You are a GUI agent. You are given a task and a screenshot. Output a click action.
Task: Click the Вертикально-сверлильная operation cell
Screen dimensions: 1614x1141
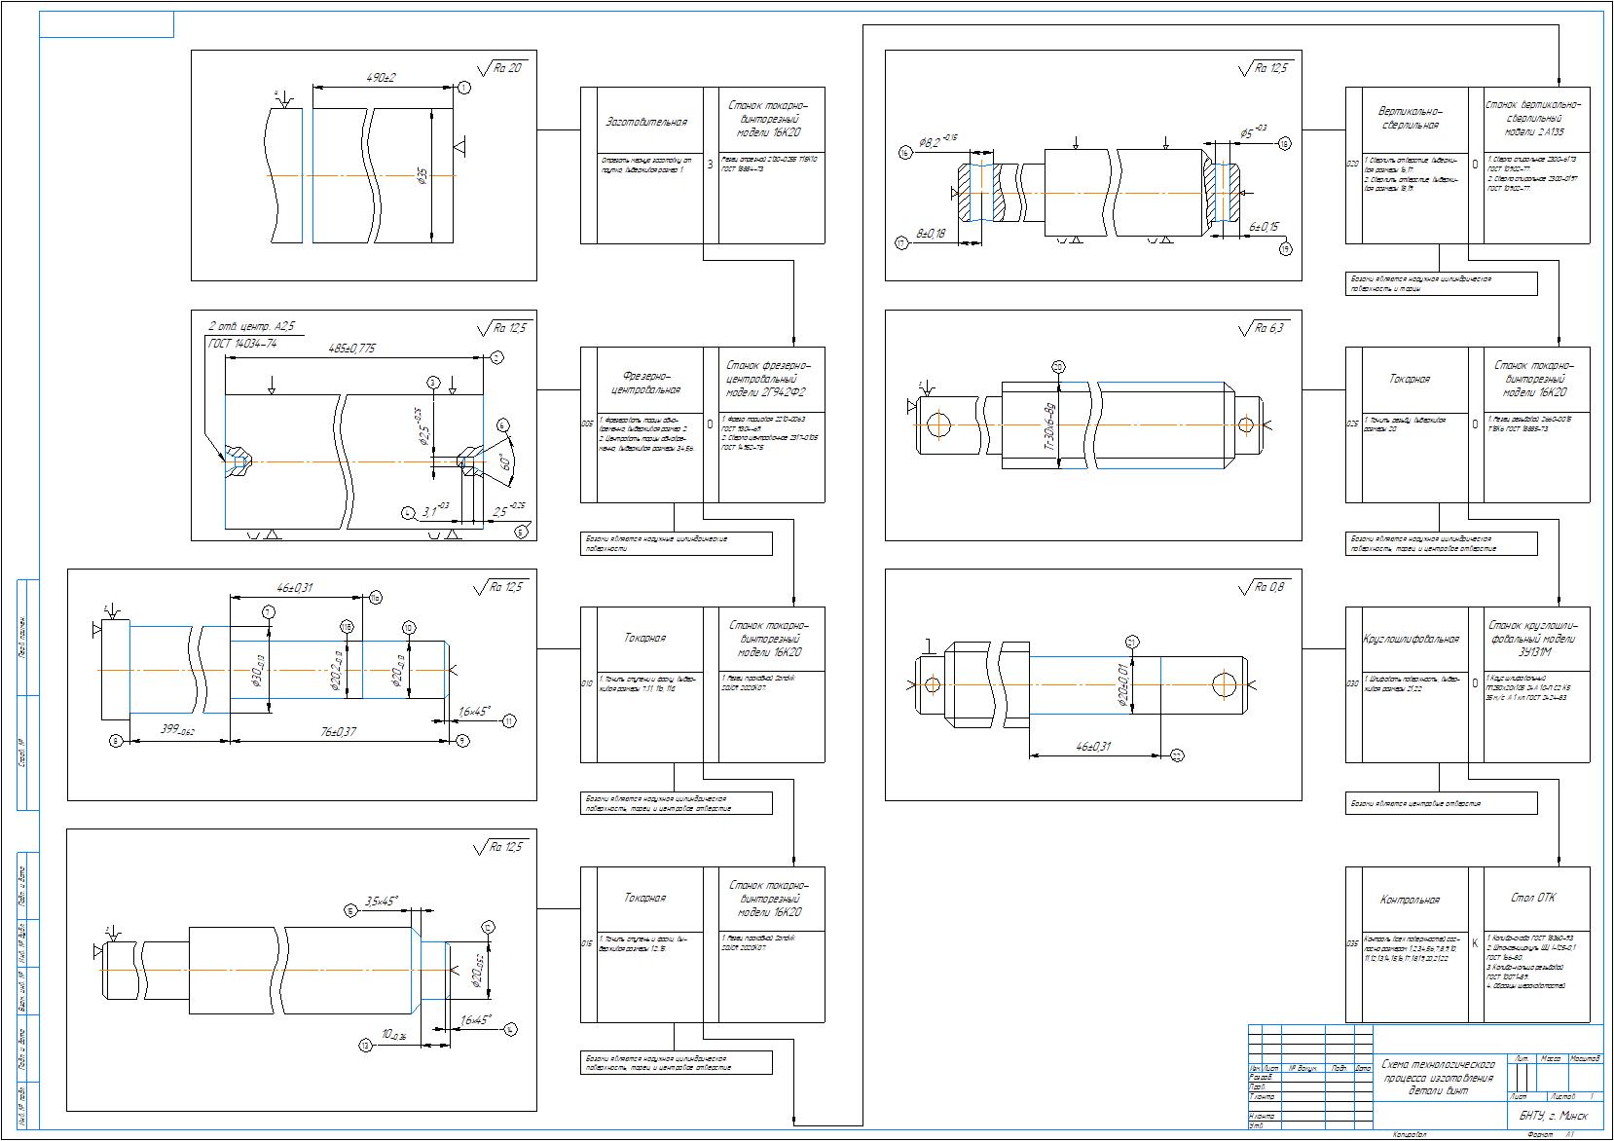tap(1410, 118)
